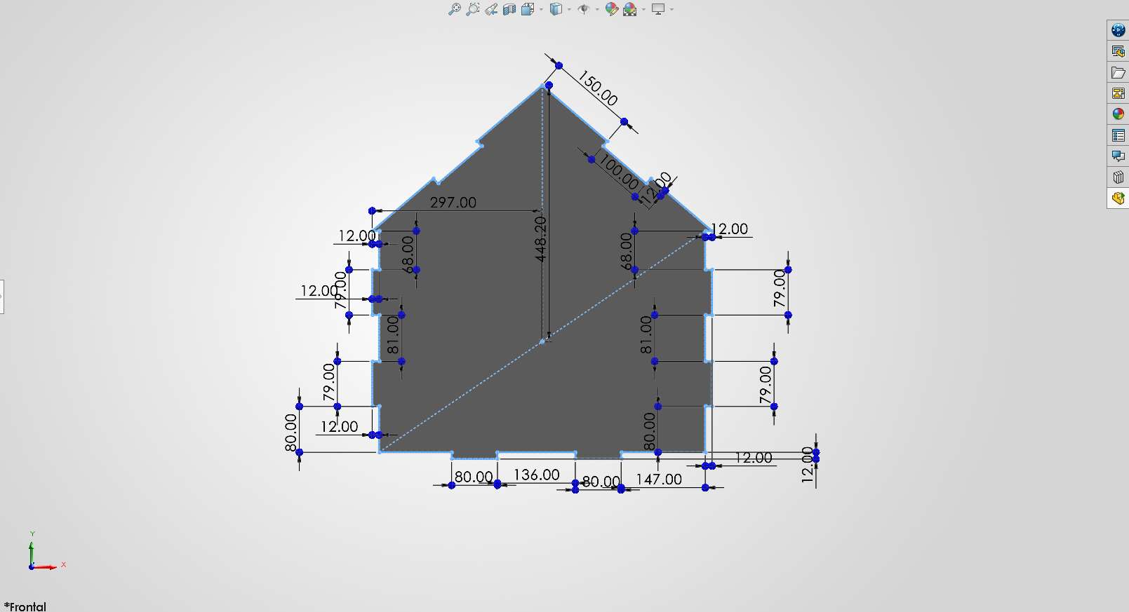Click the Hide/Show Items eye icon
The image size is (1129, 612).
[x=583, y=9]
